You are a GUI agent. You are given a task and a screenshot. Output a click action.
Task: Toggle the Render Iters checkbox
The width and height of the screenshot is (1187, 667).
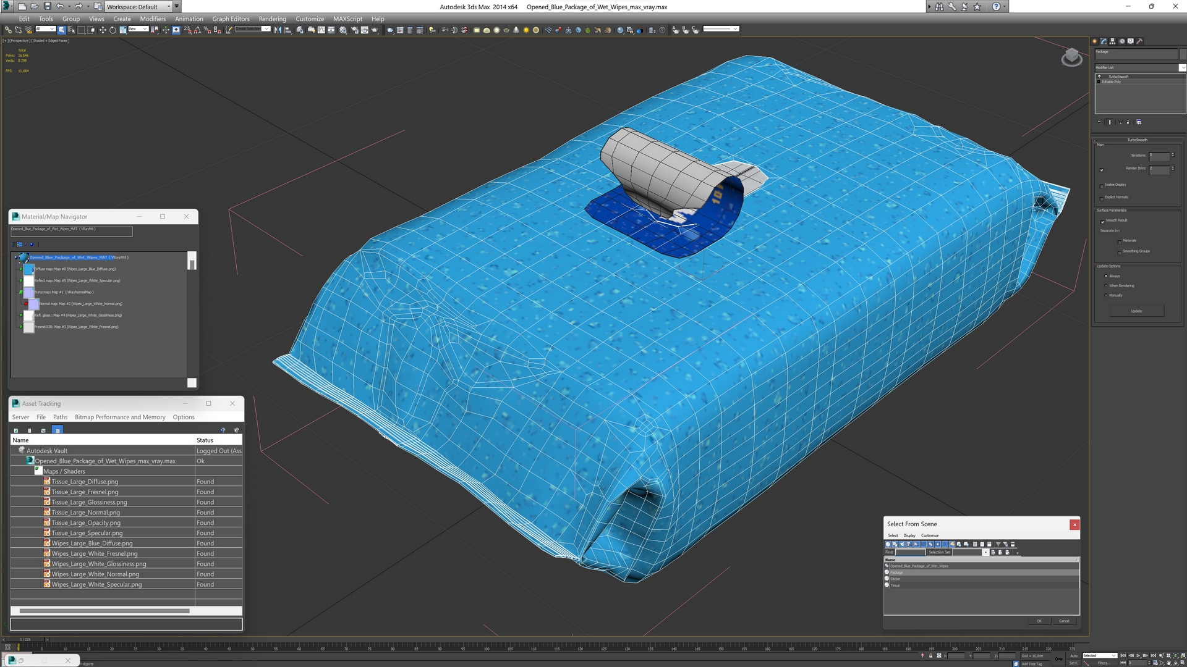tap(1102, 170)
